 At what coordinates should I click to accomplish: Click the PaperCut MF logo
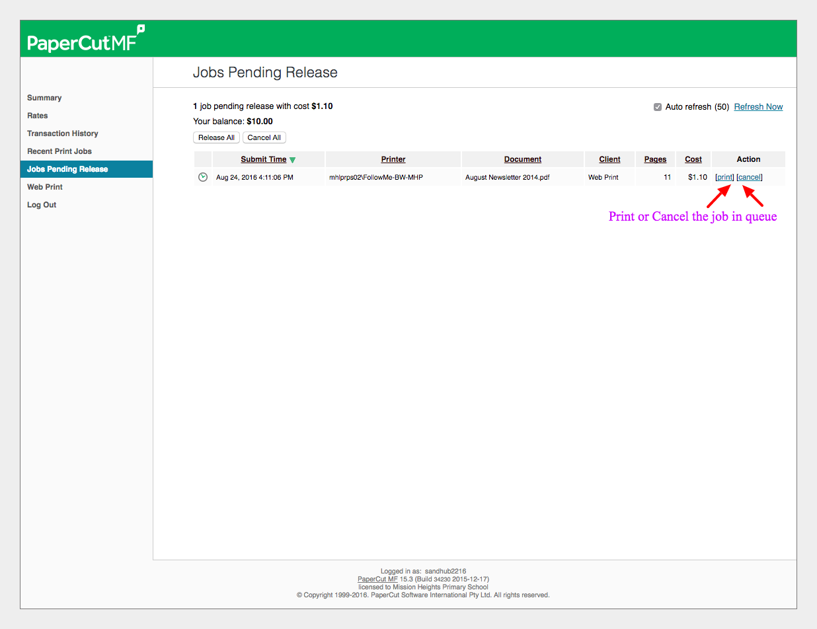[85, 40]
